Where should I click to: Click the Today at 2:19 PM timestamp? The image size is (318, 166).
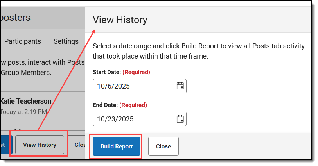(x=24, y=112)
